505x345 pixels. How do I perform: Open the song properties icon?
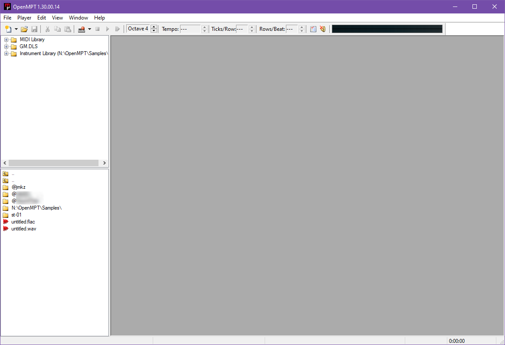313,29
